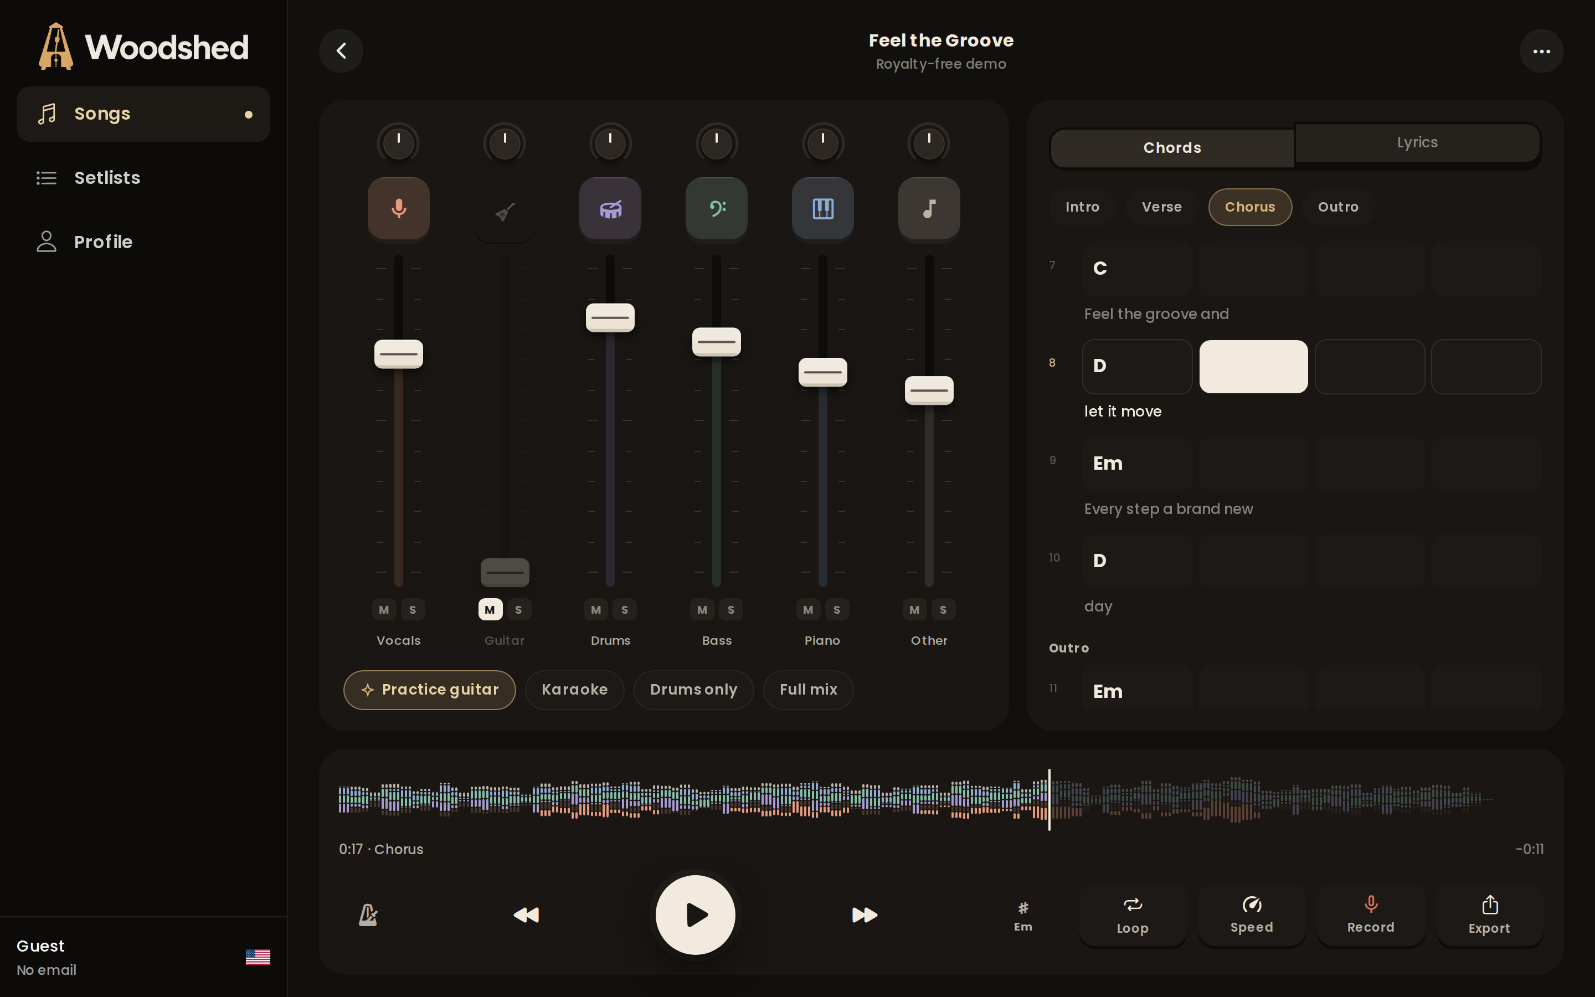Open Setlists in the sidebar
The image size is (1595, 997).
[143, 178]
